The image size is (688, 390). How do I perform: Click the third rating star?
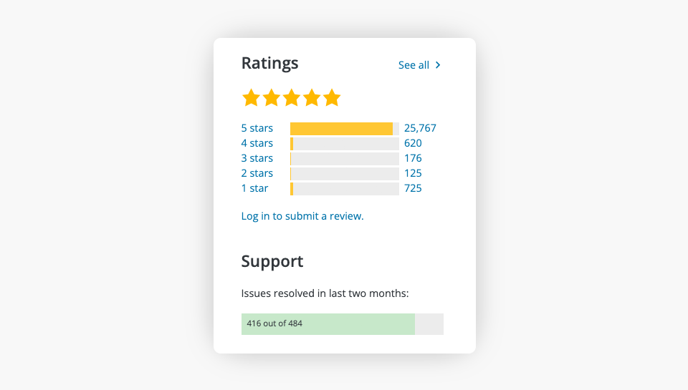point(291,98)
